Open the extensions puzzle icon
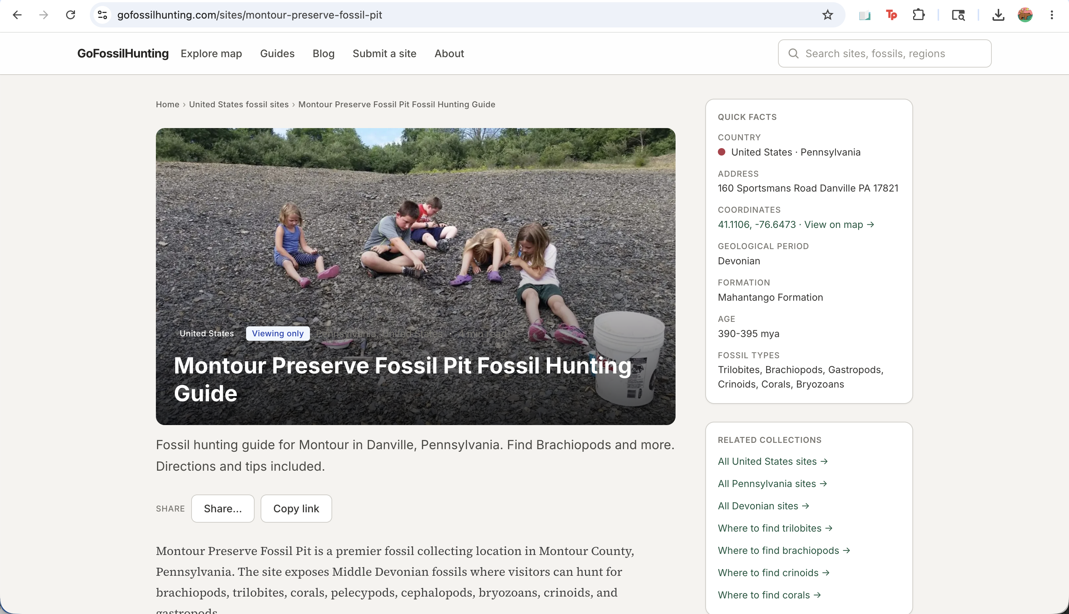This screenshot has height=614, width=1069. [x=918, y=15]
